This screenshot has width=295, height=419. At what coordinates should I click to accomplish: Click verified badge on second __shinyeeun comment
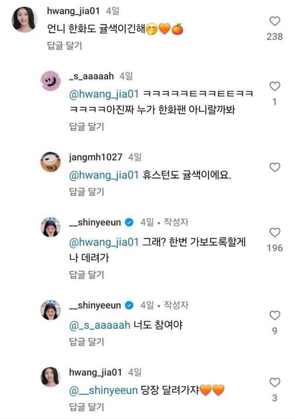coord(130,306)
